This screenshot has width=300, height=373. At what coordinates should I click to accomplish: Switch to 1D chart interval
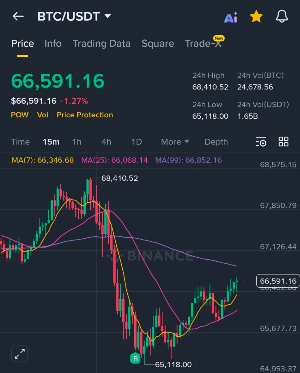click(137, 142)
